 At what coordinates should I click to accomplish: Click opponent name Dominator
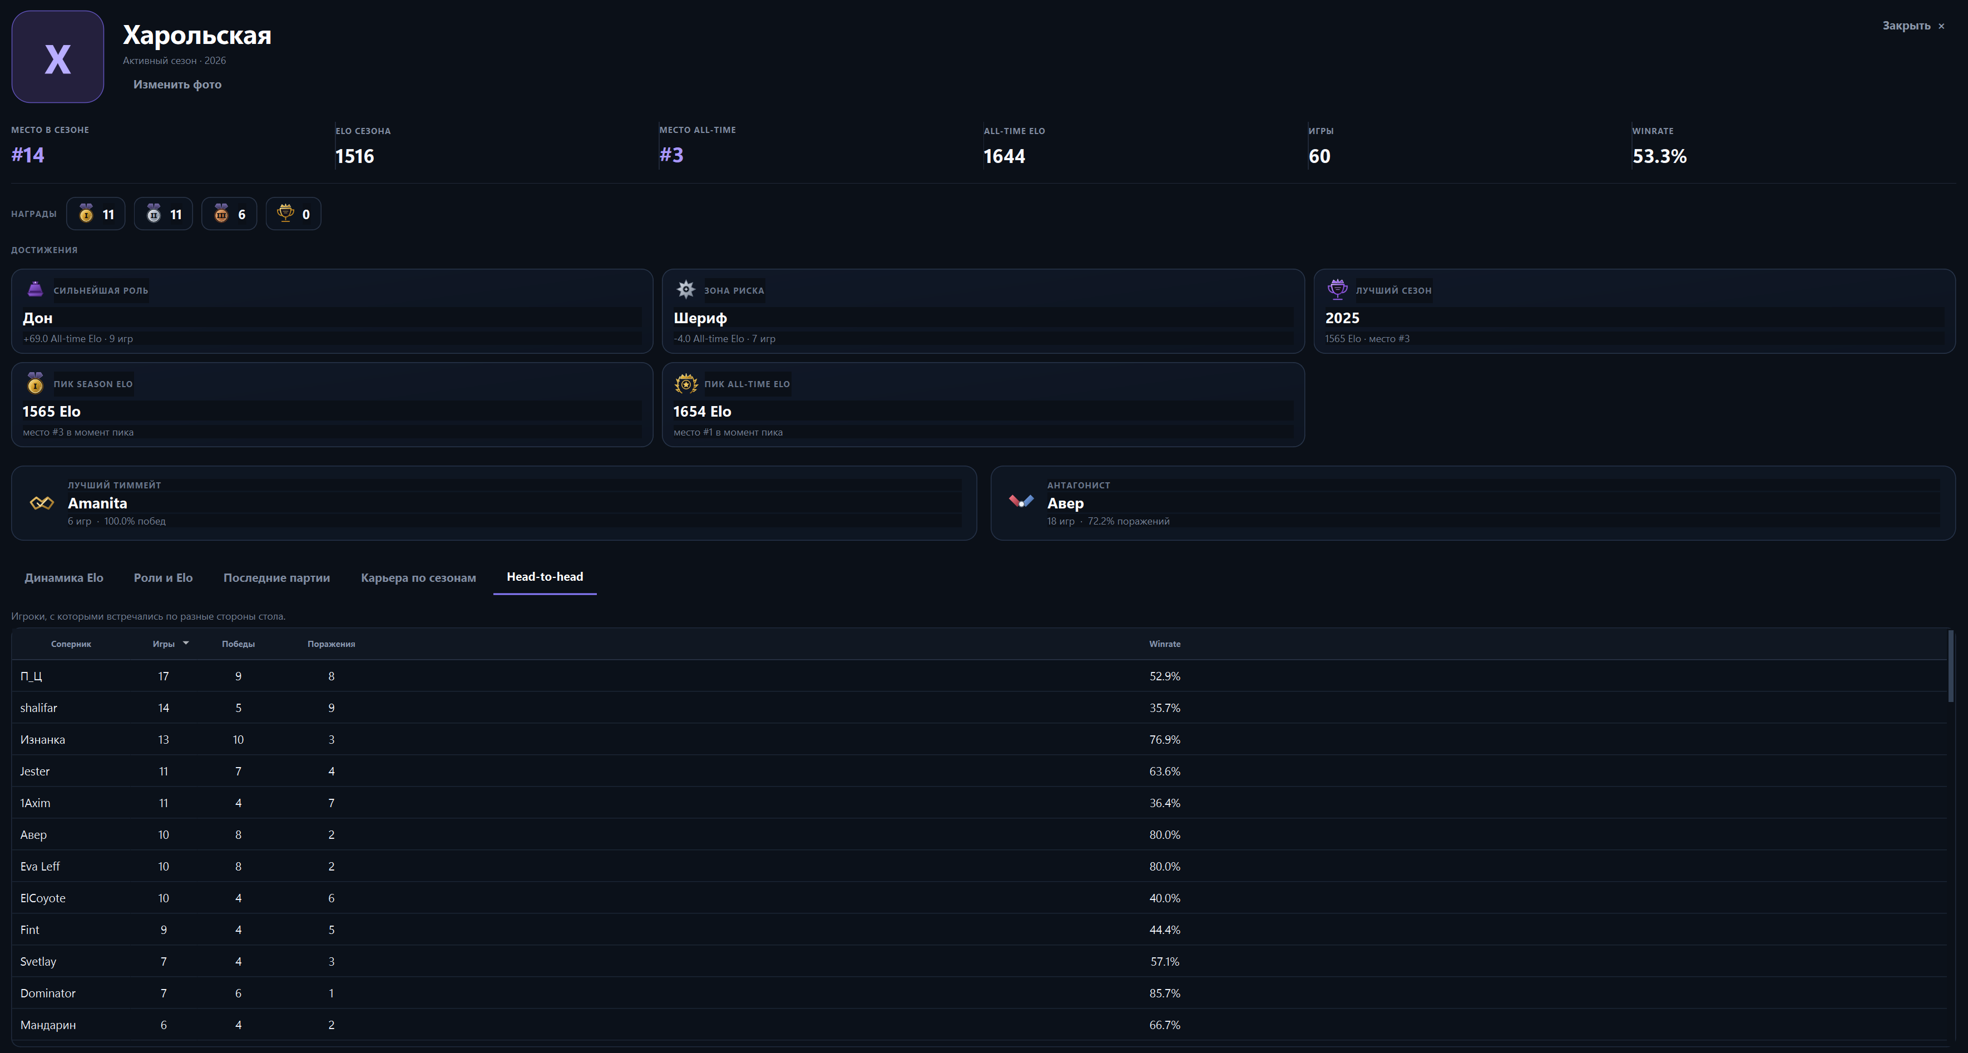48,993
